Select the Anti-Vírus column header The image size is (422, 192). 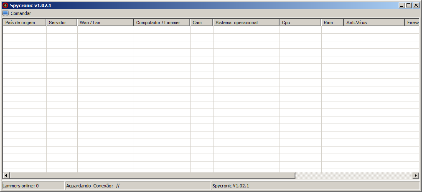(374, 23)
